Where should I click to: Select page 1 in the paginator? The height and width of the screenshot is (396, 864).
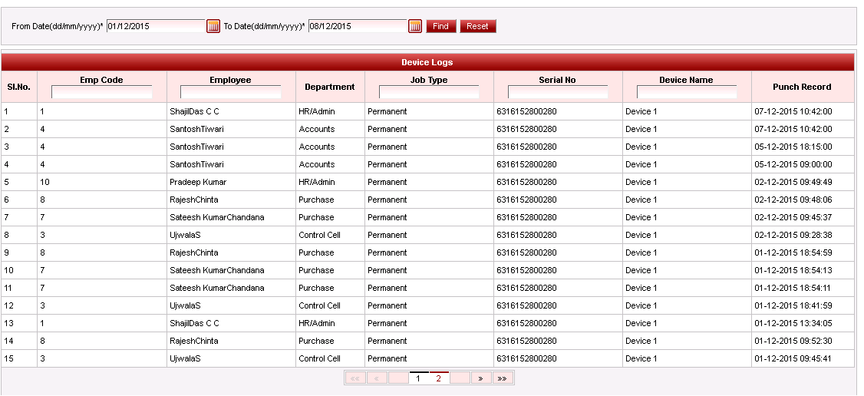(418, 378)
